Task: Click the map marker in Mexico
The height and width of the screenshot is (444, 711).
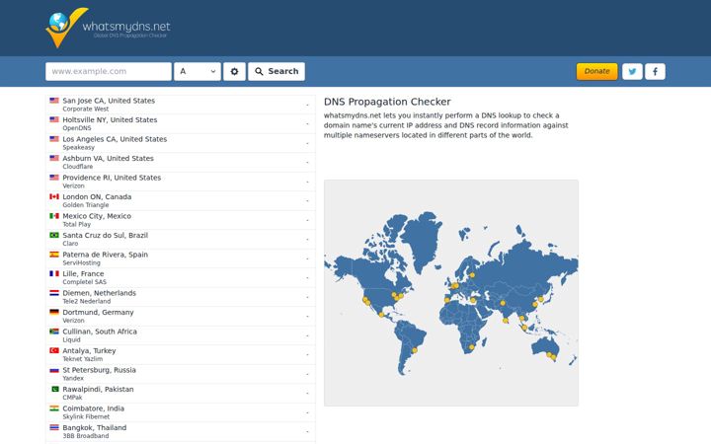Action: pos(381,315)
